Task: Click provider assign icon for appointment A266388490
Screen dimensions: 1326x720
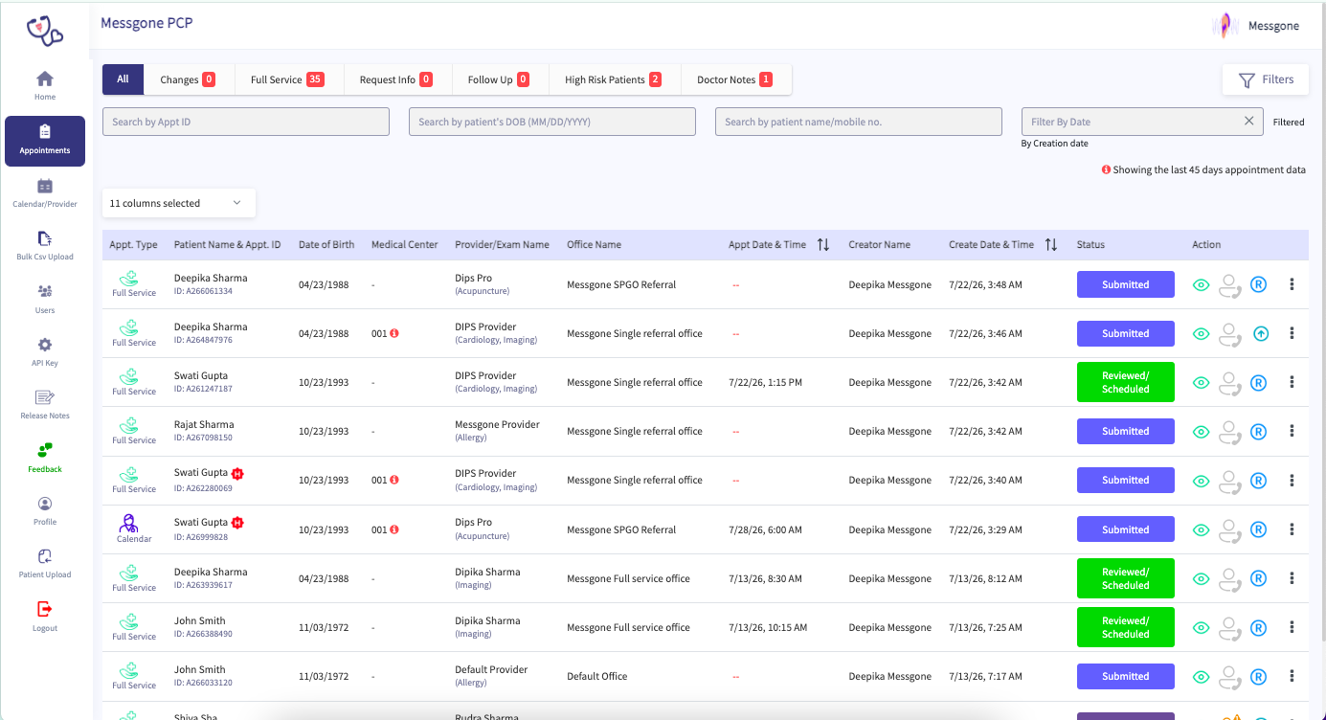Action: 1230,627
